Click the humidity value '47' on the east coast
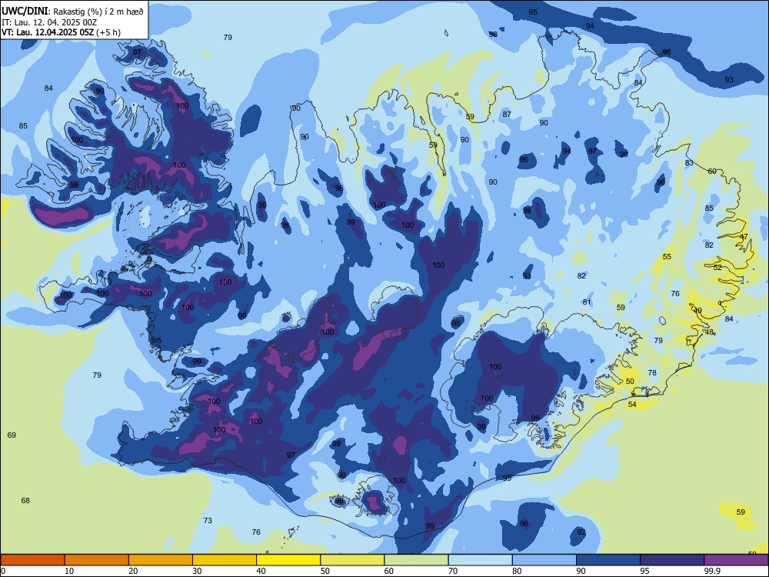 point(744,236)
